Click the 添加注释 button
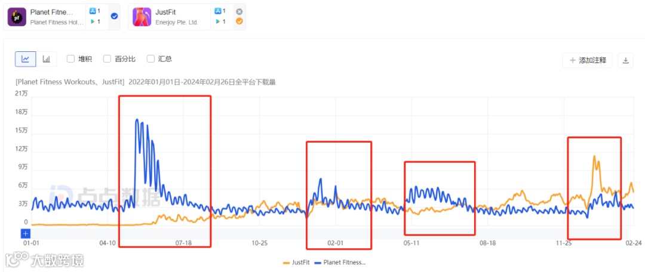645x272 pixels. pos(588,60)
